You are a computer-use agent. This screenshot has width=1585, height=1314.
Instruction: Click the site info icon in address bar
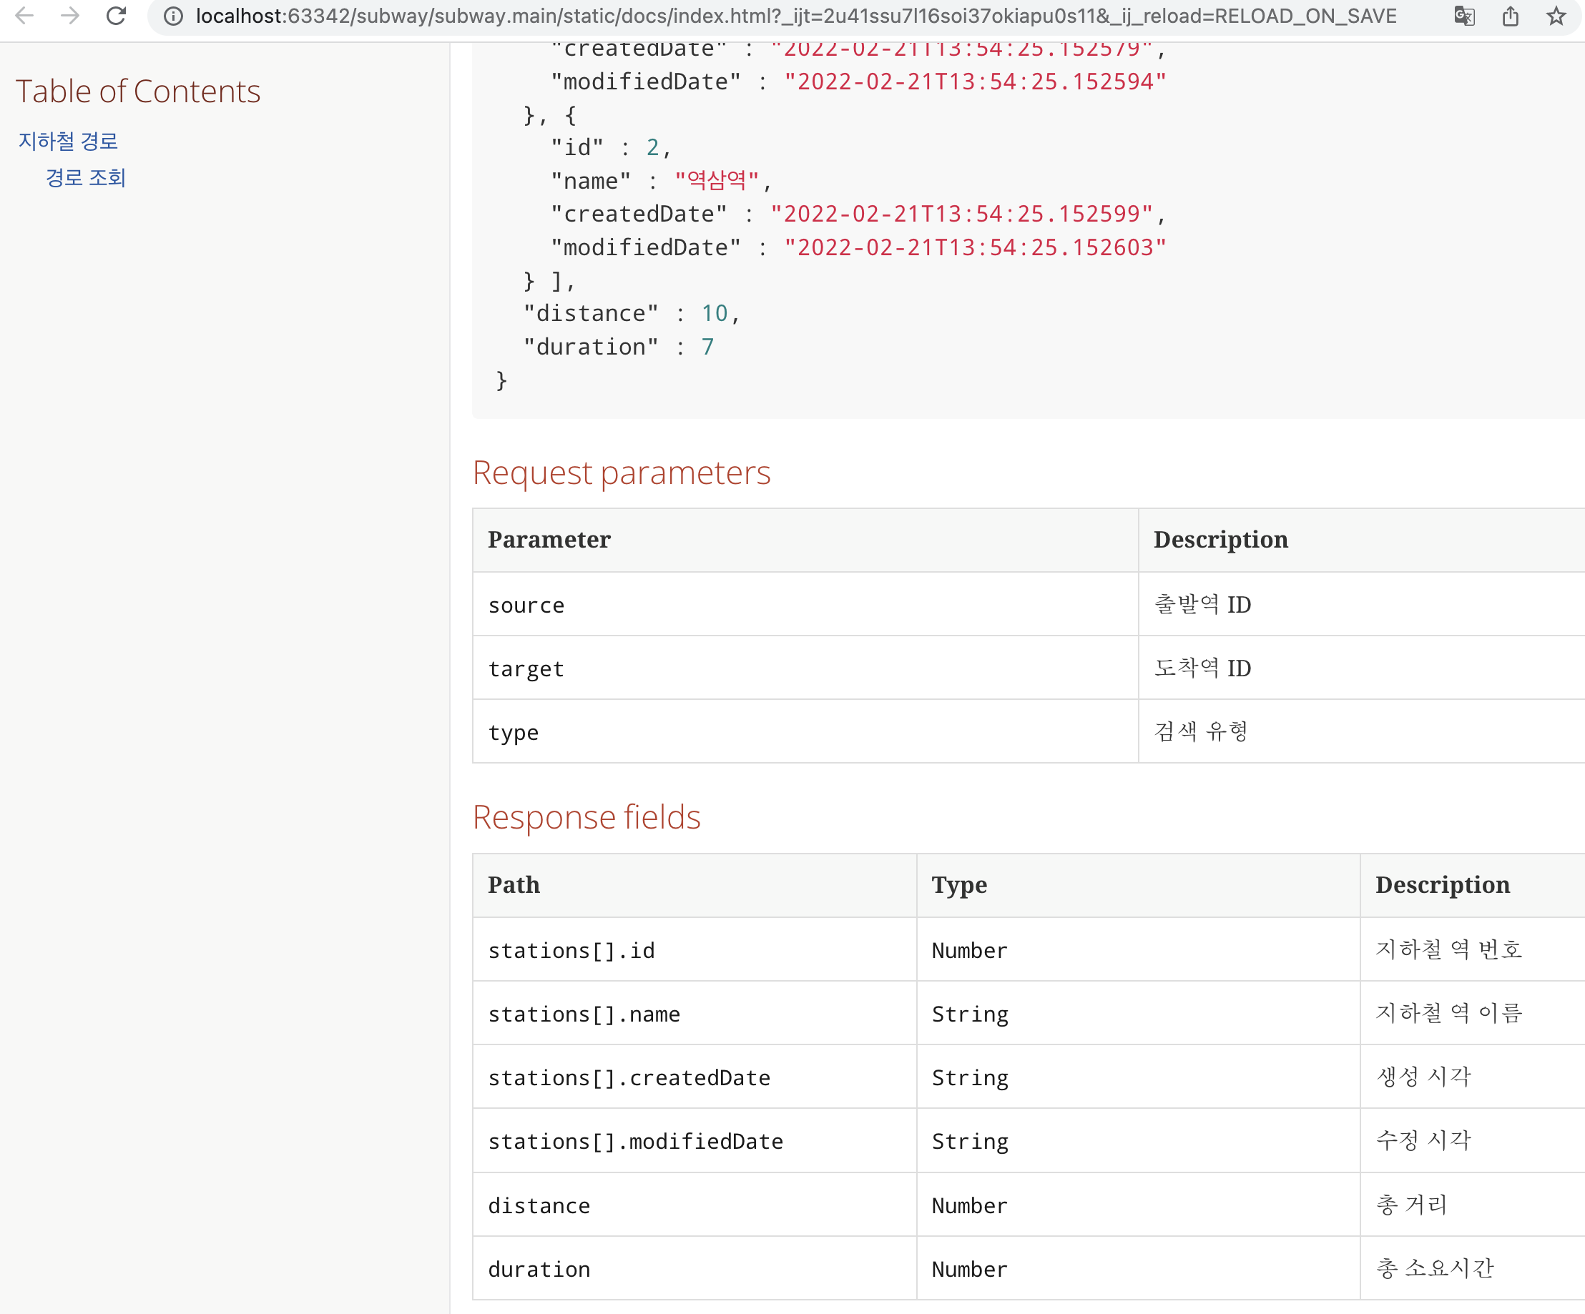(174, 16)
